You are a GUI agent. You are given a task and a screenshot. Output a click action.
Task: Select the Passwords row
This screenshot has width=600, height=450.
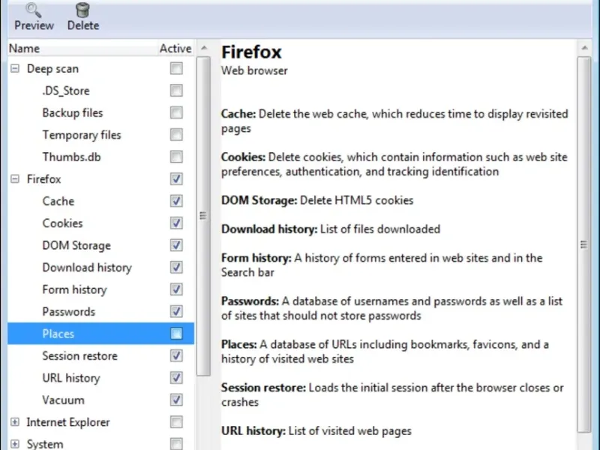click(x=101, y=311)
